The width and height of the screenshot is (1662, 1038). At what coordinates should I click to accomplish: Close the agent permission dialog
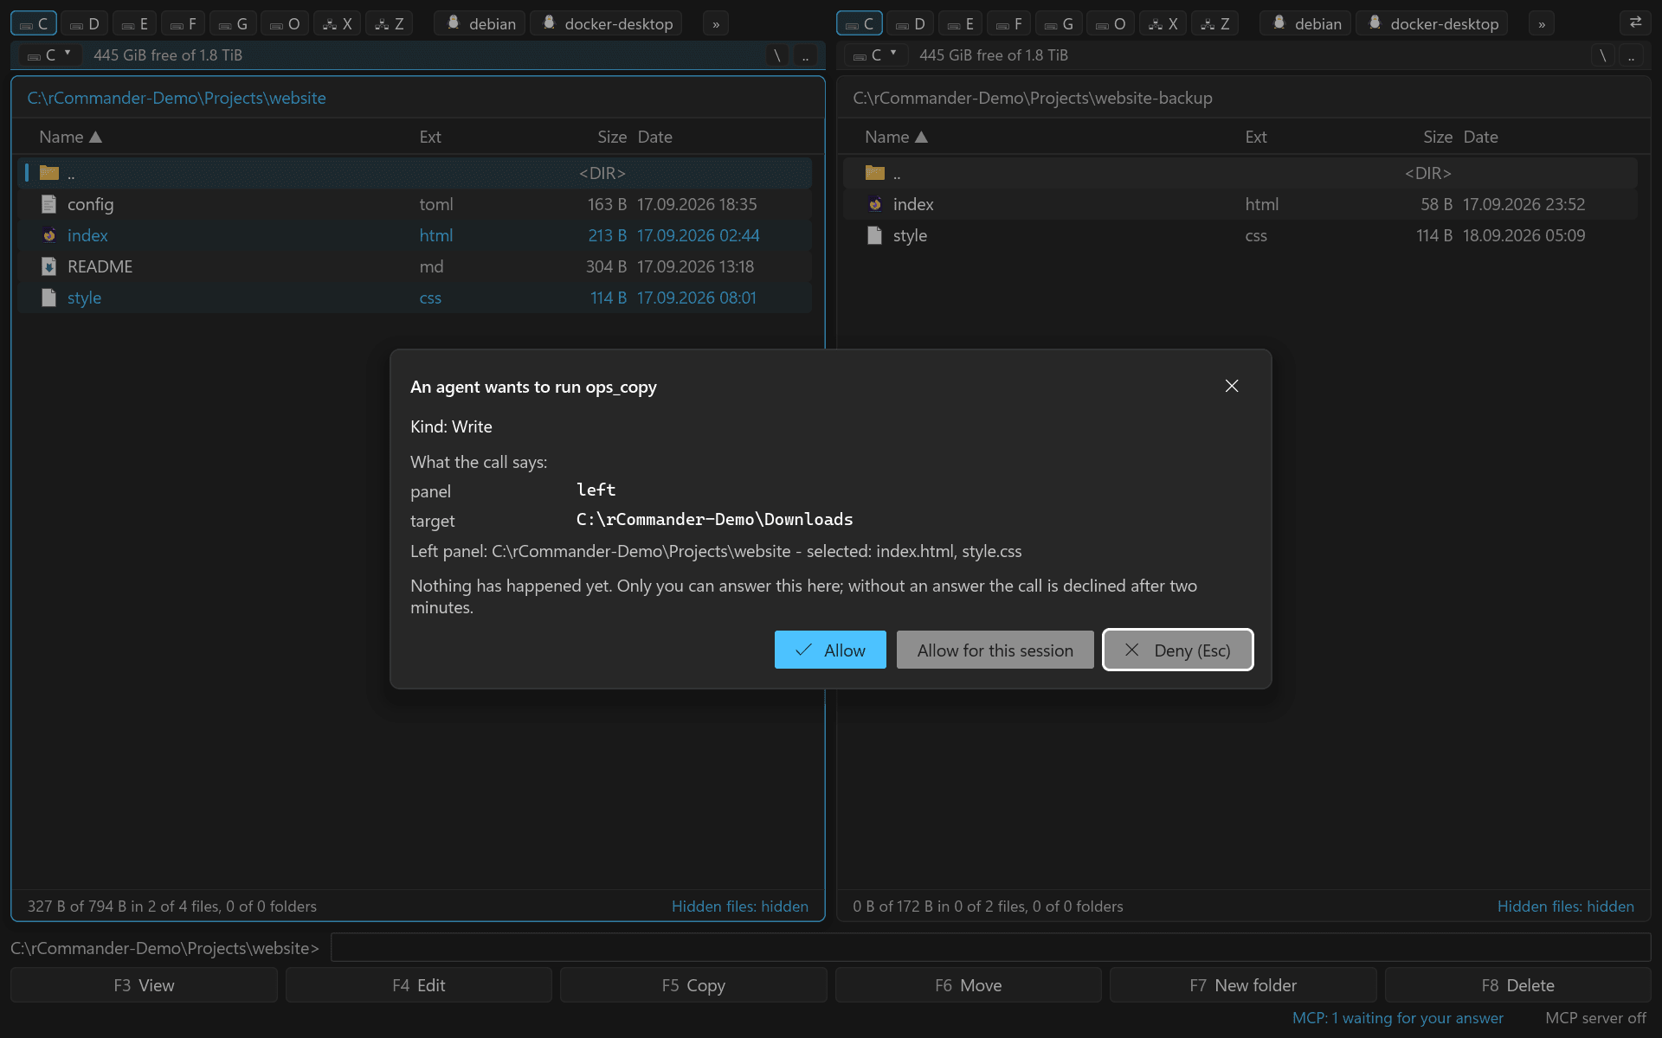[x=1232, y=386]
